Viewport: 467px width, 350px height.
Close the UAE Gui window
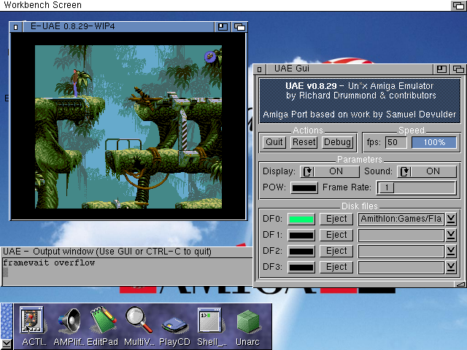pos(260,69)
